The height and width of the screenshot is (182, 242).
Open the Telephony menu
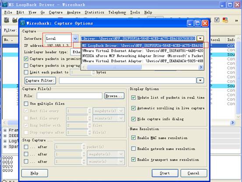pyautogui.click(x=117, y=12)
